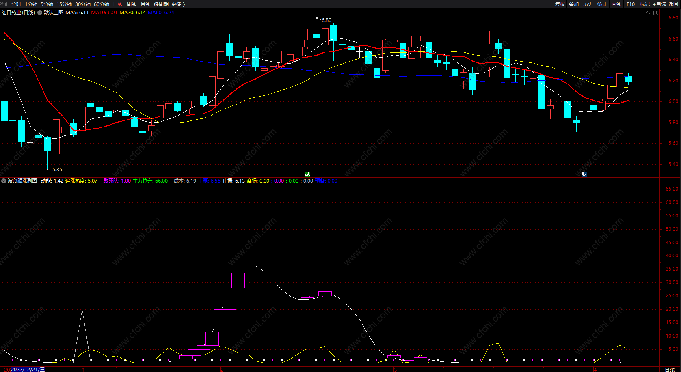Click the 复权 button
The image size is (681, 372).
[560, 4]
